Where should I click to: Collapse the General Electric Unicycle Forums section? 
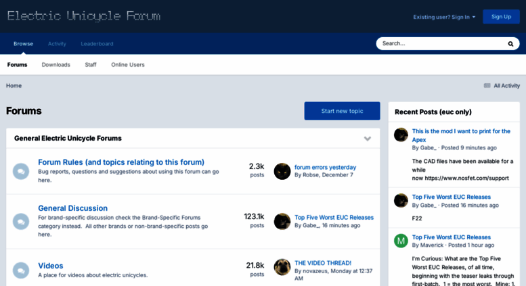[x=368, y=139]
